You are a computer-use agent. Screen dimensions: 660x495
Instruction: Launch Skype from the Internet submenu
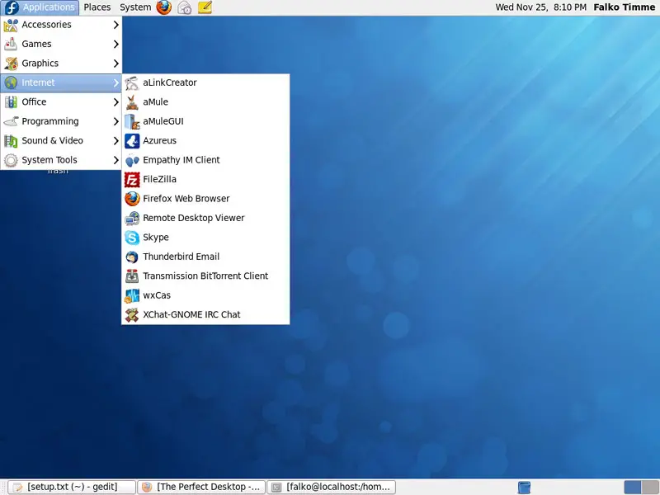[x=155, y=238]
